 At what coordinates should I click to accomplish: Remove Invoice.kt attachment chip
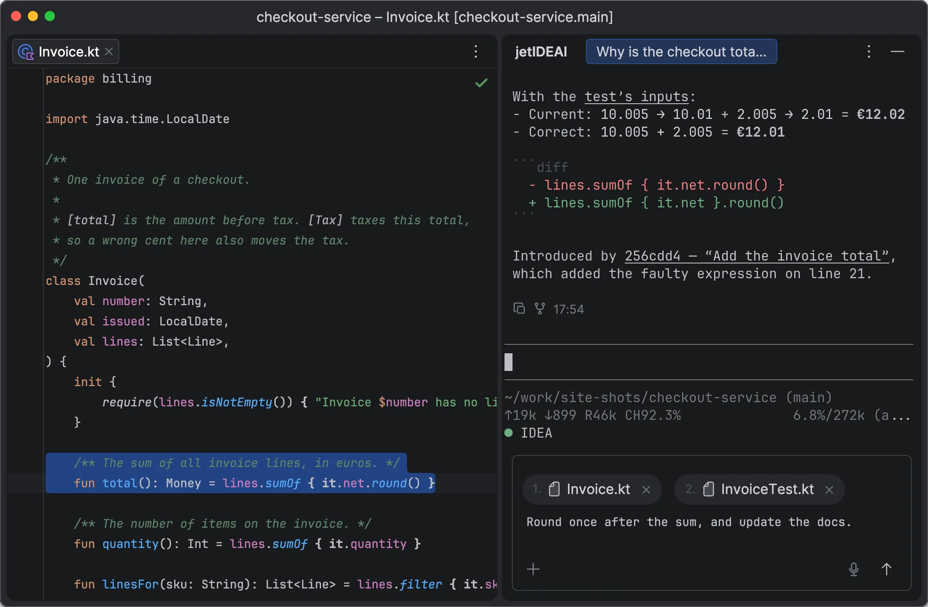coord(646,489)
